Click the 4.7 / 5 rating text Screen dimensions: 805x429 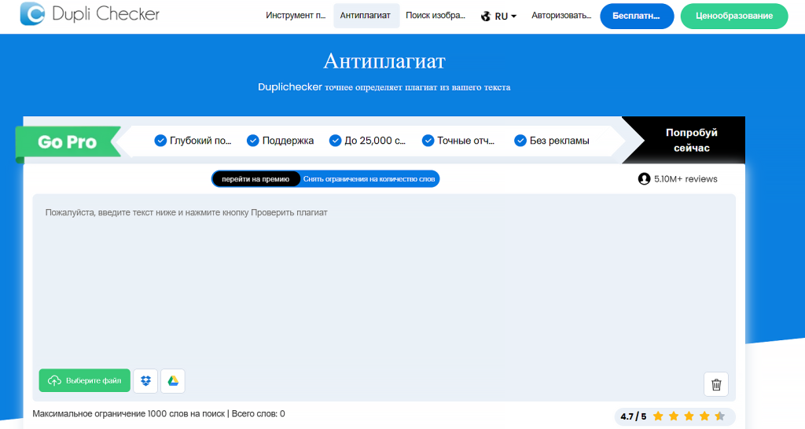pyautogui.click(x=633, y=416)
